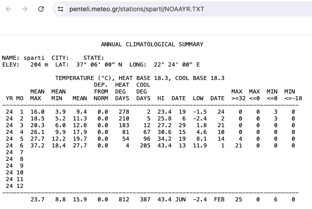Viewport: 312px width, 209px height.
Task: Click annual cool degree days 387
Action: 145,200
